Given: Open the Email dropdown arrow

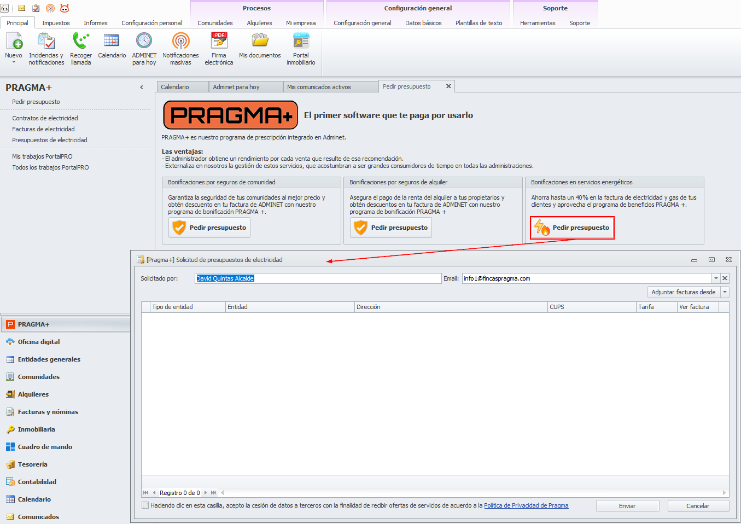Looking at the screenshot, I should 716,278.
